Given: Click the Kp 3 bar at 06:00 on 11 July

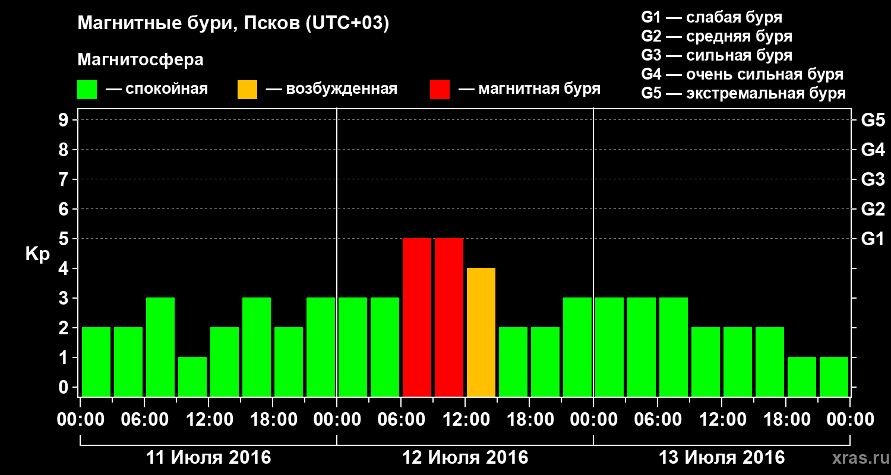Looking at the screenshot, I should (x=160, y=347).
